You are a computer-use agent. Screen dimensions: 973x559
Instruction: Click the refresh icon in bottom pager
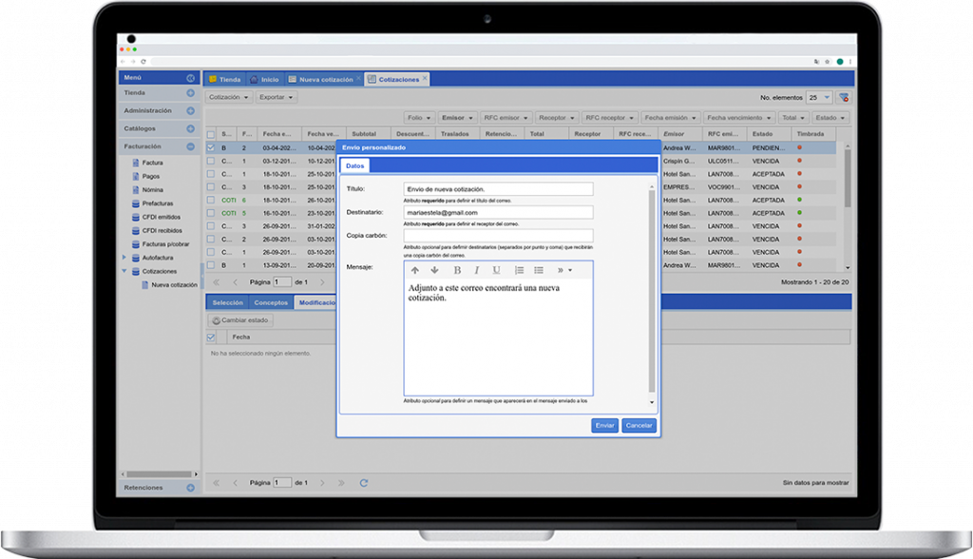coord(363,483)
